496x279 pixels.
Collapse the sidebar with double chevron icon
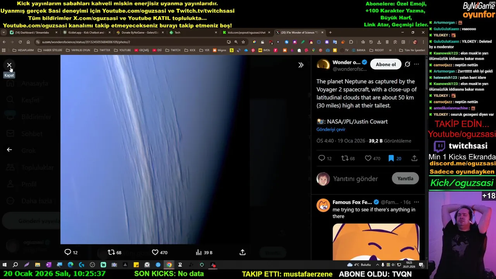pyautogui.click(x=301, y=65)
